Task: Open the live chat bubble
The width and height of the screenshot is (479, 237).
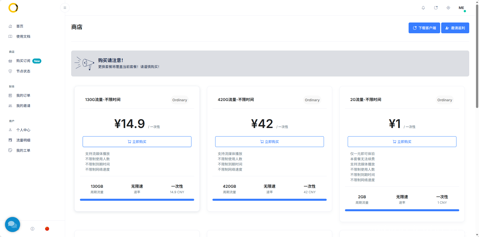Action: pyautogui.click(x=13, y=224)
